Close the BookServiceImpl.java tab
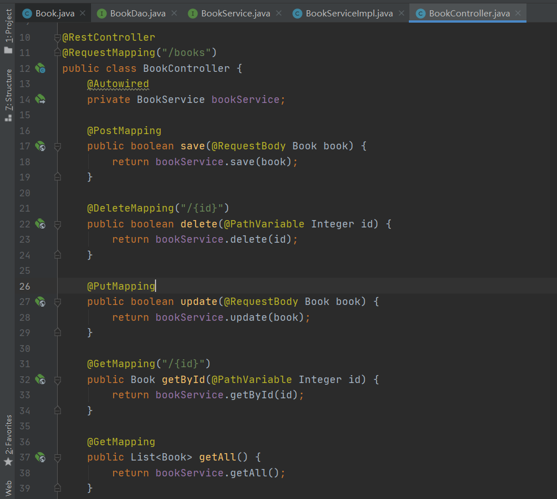Image resolution: width=557 pixels, height=499 pixels. (x=401, y=13)
